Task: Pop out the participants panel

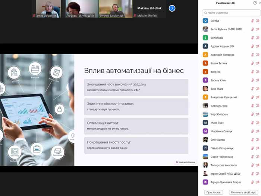Action: (255, 3)
